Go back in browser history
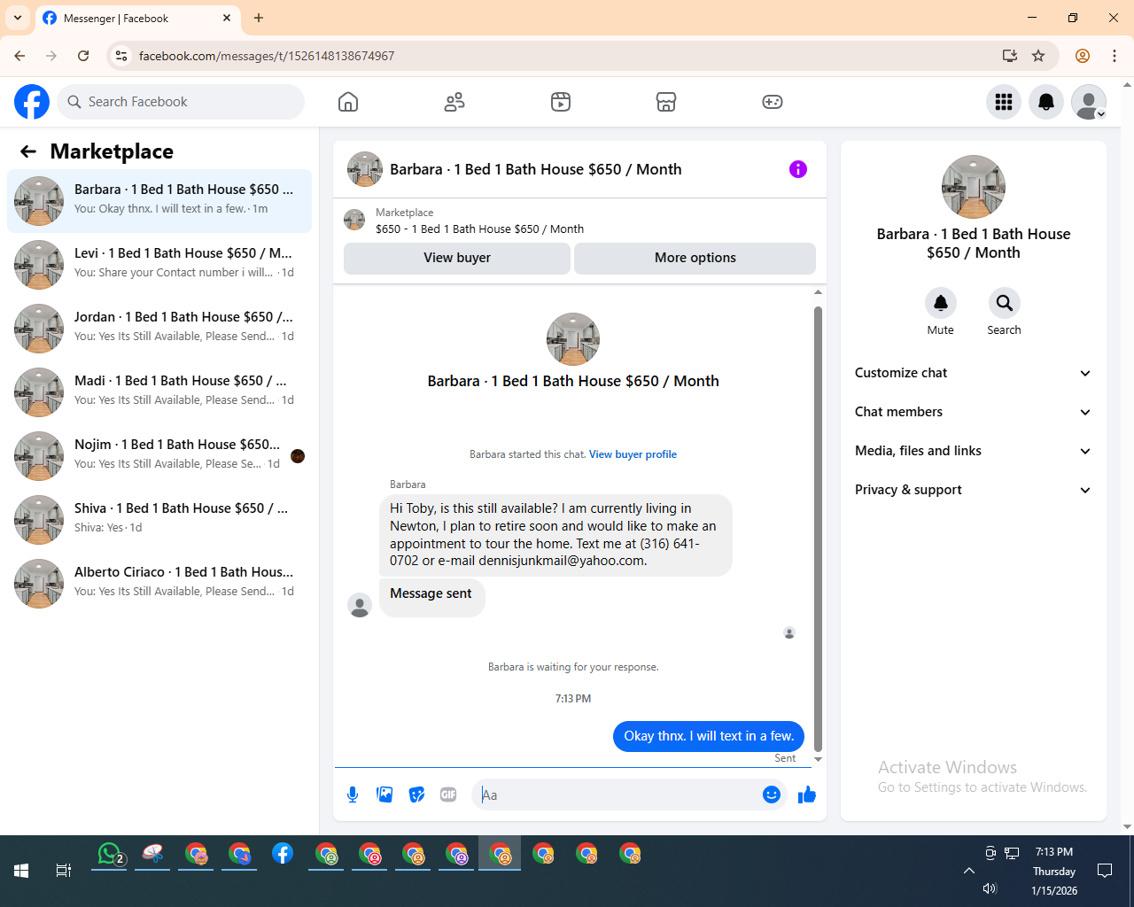 coord(19,56)
